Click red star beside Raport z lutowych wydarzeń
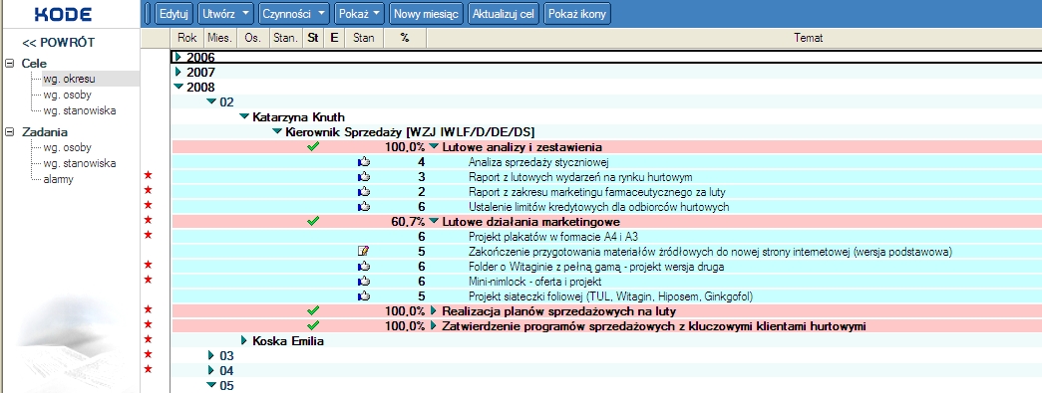The height and width of the screenshot is (393, 1042). tap(149, 175)
